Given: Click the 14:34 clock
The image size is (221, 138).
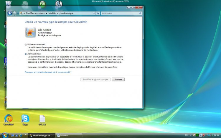Looking at the screenshot, I should click(216, 135).
